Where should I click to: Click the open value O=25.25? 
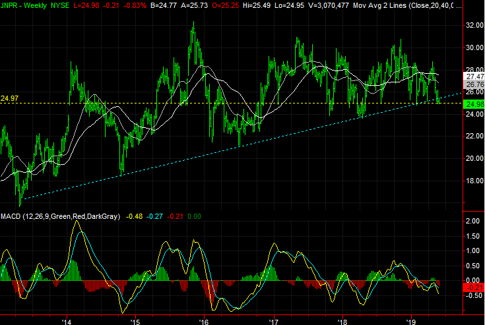[x=226, y=5]
